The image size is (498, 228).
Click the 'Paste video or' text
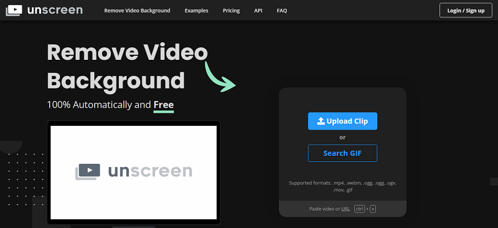[x=324, y=209]
